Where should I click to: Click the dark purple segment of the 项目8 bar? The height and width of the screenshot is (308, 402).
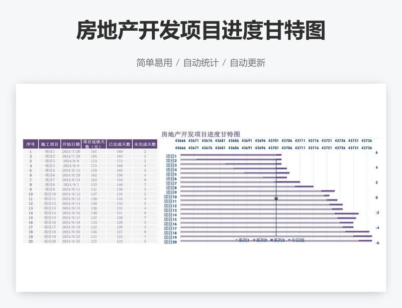pyautogui.click(x=304, y=186)
